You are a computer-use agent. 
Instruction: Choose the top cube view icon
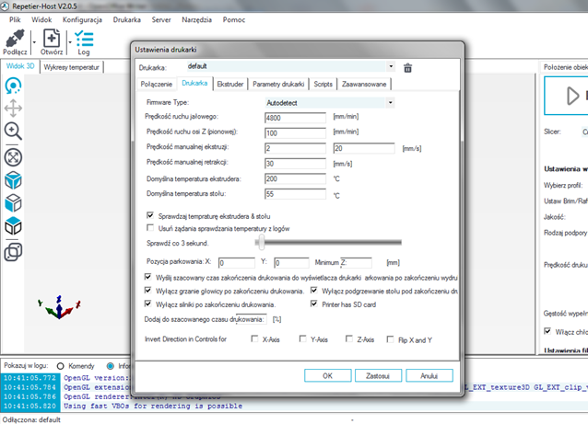pyautogui.click(x=13, y=226)
